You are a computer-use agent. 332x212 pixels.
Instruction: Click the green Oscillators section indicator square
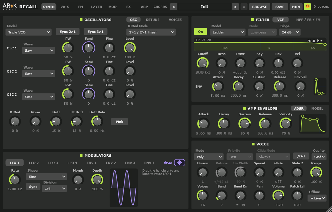pos(81,20)
